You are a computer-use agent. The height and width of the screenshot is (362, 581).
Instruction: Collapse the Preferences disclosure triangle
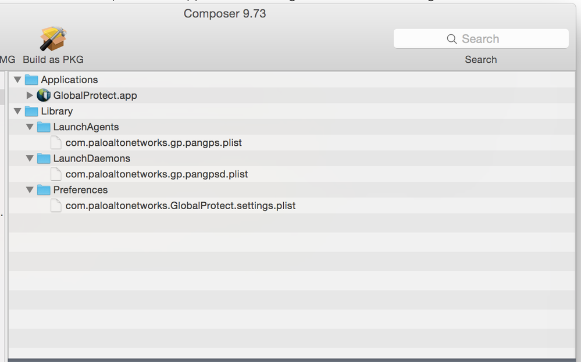(x=30, y=189)
